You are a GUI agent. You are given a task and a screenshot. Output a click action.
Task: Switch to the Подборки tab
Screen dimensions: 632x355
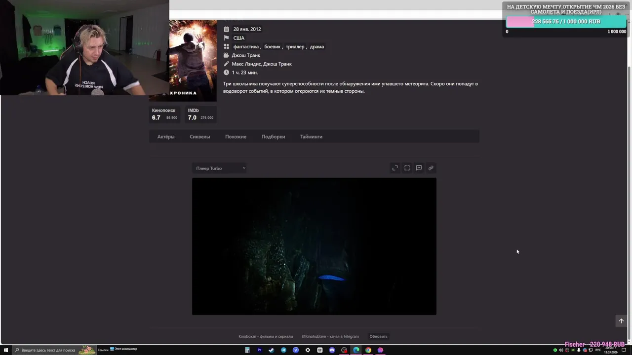[x=273, y=137]
